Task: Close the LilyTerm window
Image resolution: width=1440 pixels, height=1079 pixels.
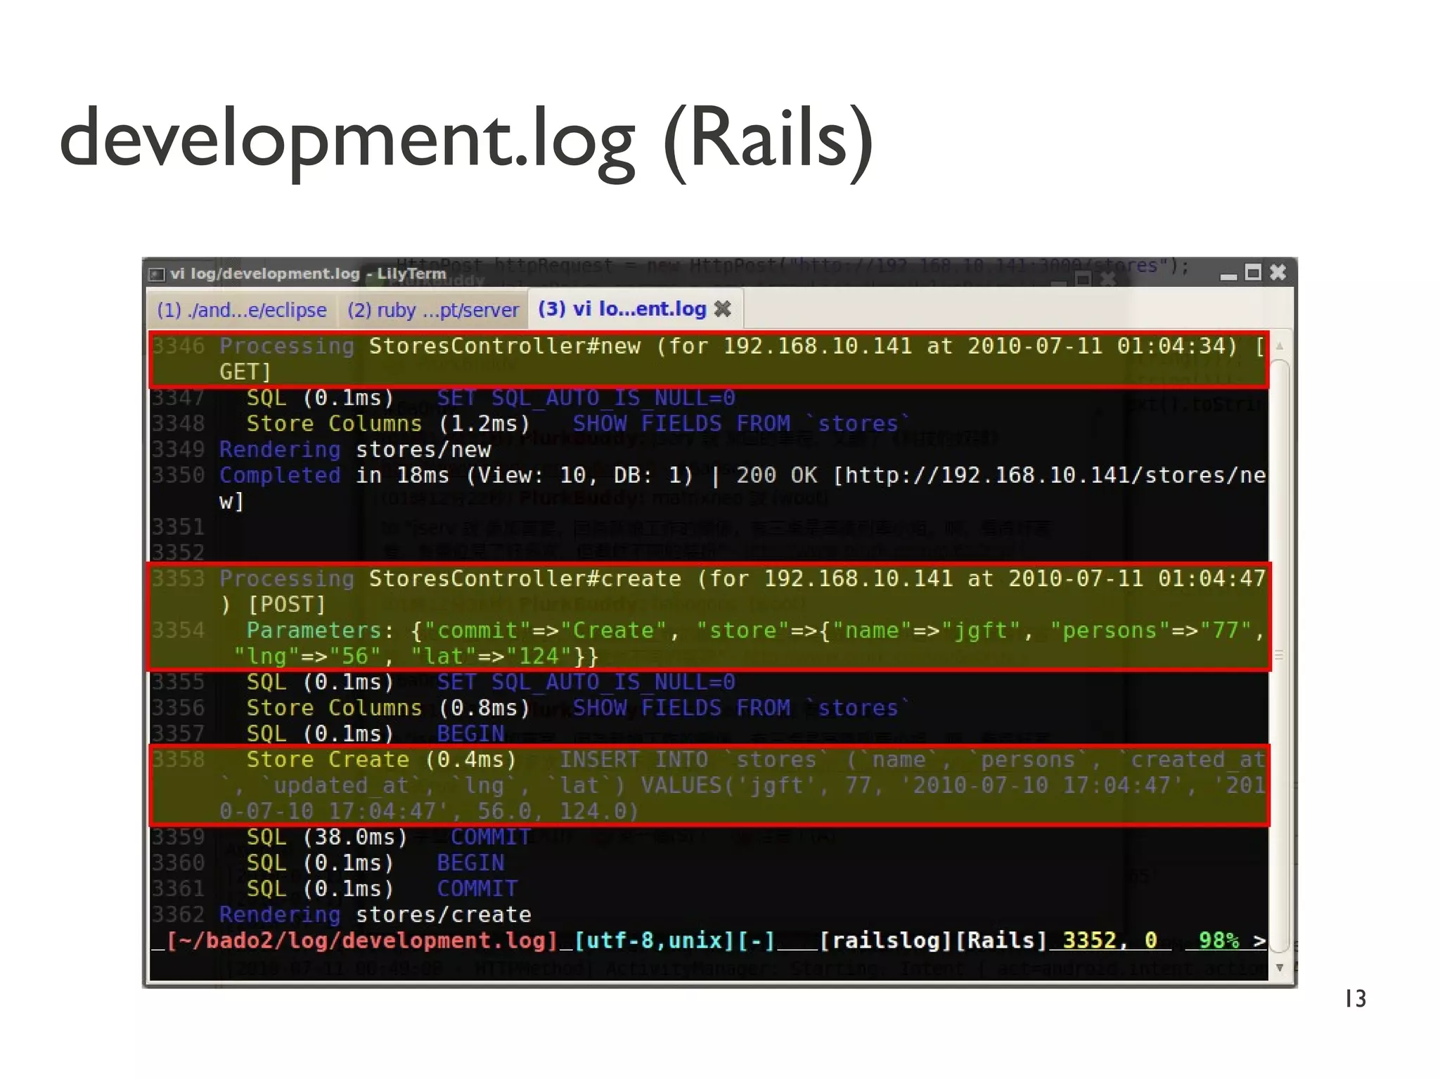Action: pyautogui.click(x=1278, y=272)
